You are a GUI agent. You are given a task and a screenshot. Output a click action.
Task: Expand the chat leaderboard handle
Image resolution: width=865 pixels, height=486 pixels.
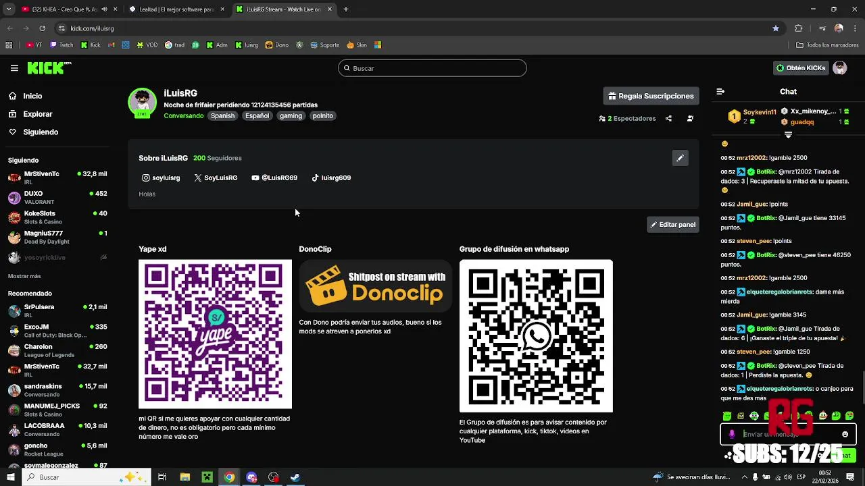tap(788, 135)
